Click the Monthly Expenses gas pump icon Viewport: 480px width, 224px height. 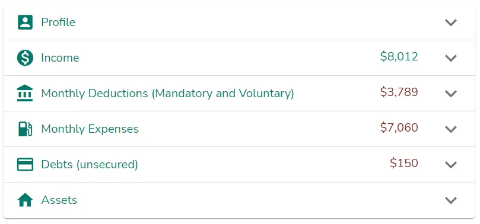coord(25,129)
